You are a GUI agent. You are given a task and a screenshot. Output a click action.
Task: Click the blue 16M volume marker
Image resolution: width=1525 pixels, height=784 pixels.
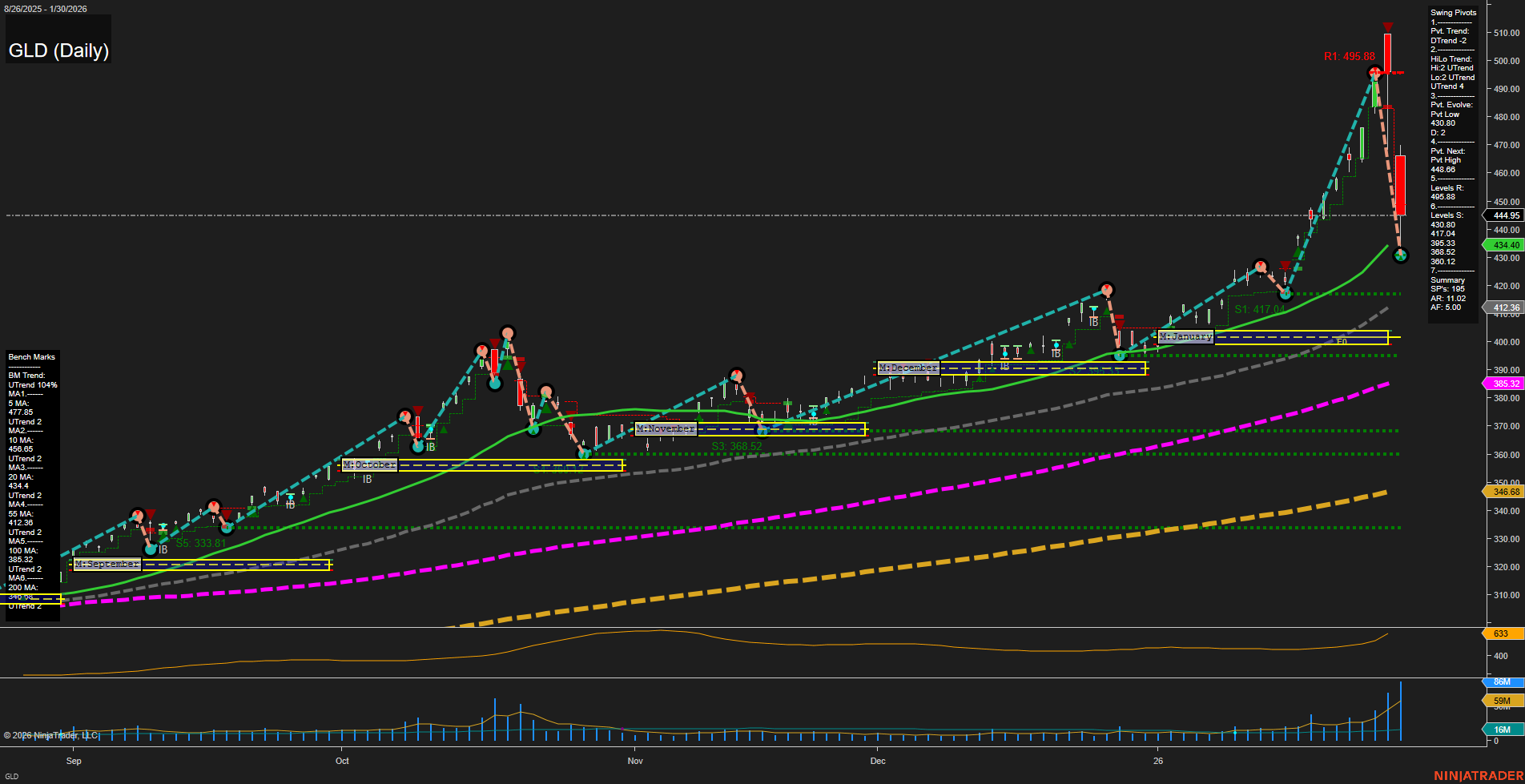click(1502, 730)
